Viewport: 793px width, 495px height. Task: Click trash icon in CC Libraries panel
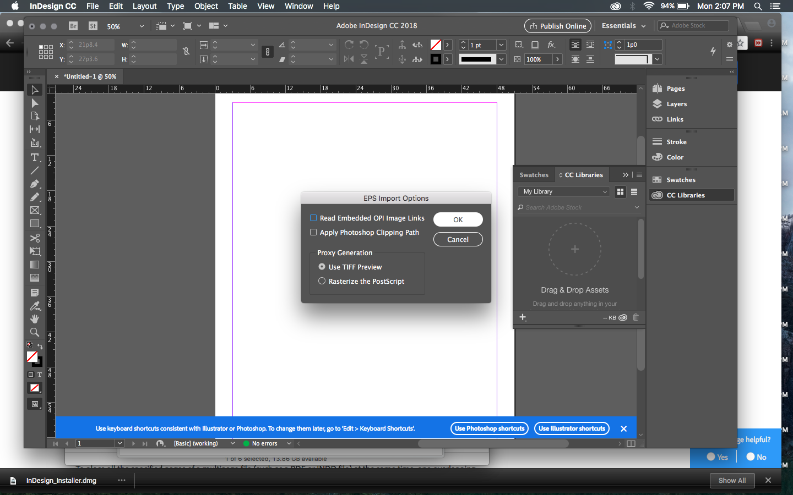636,317
